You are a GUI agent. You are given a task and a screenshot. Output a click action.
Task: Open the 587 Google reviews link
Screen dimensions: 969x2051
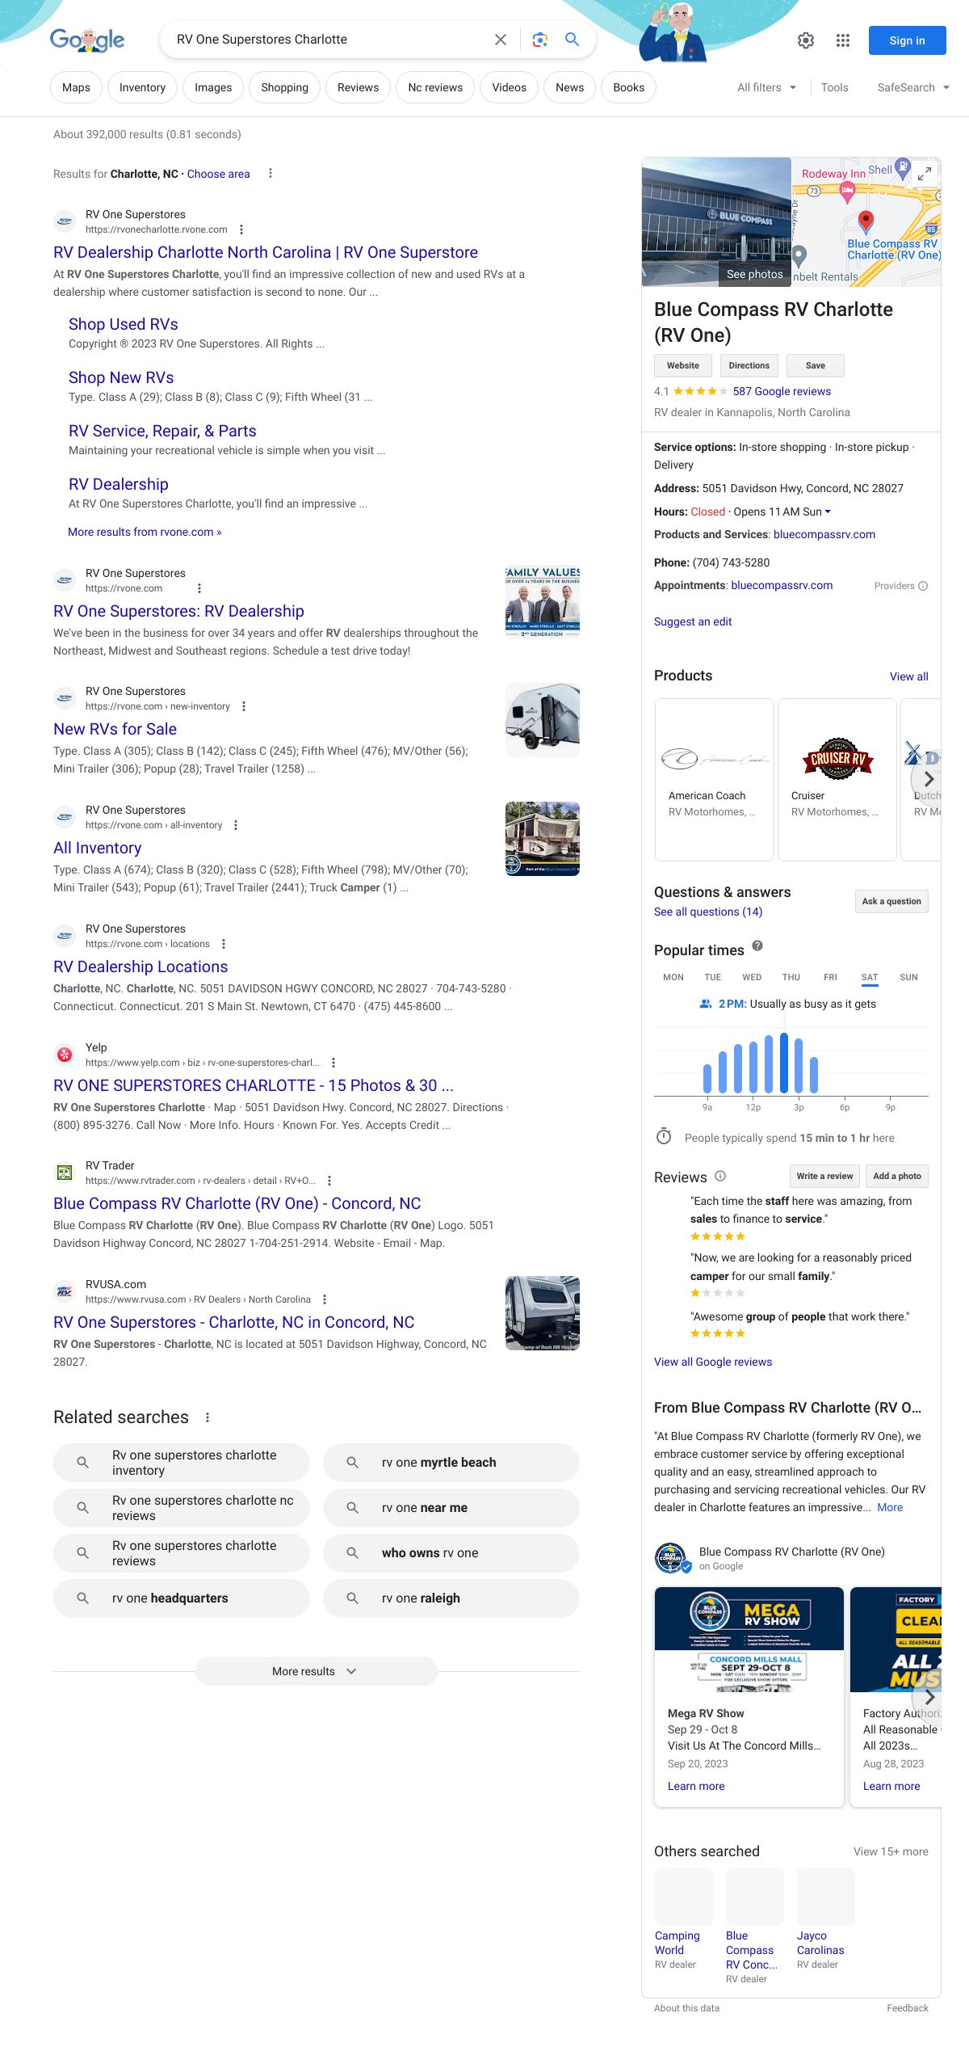(x=781, y=391)
